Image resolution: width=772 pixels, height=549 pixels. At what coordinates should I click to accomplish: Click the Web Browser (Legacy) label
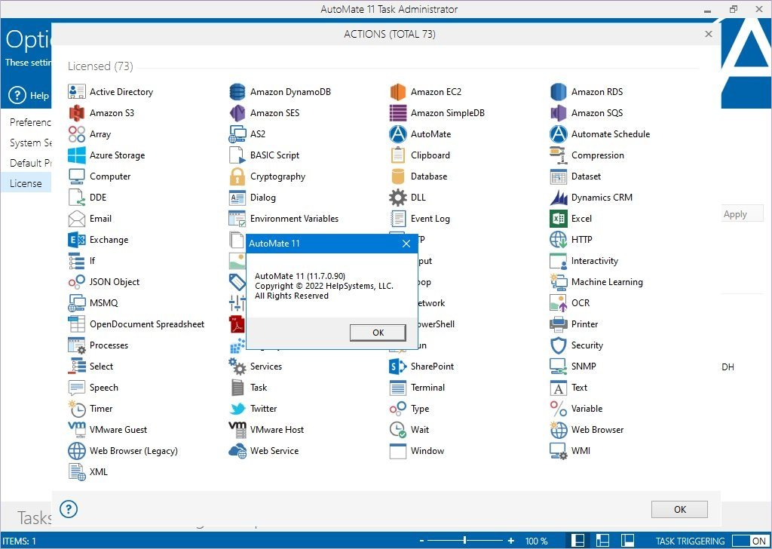(133, 450)
